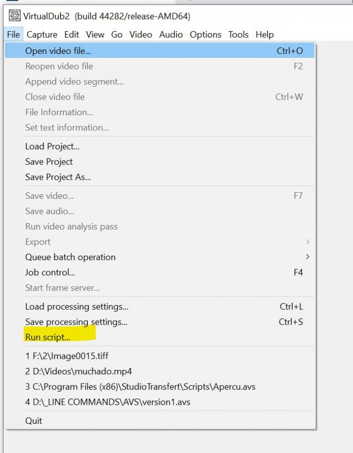Viewport: 353px width, 453px height.
Task: Open recent script version1.avs
Action: tap(159, 402)
